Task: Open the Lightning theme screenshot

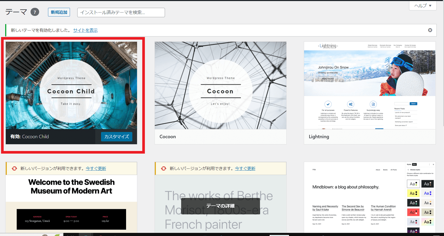Action: (370, 86)
